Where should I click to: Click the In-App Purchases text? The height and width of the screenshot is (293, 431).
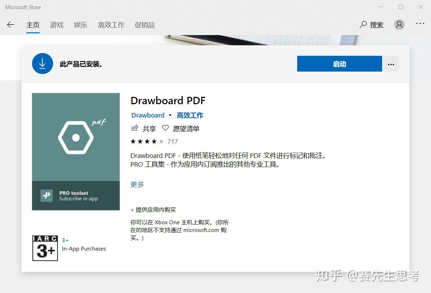(x=84, y=248)
